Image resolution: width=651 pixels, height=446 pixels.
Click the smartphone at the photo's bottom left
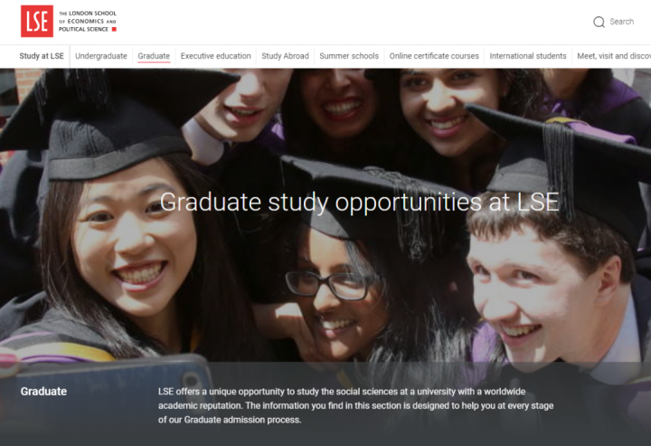click(x=106, y=388)
